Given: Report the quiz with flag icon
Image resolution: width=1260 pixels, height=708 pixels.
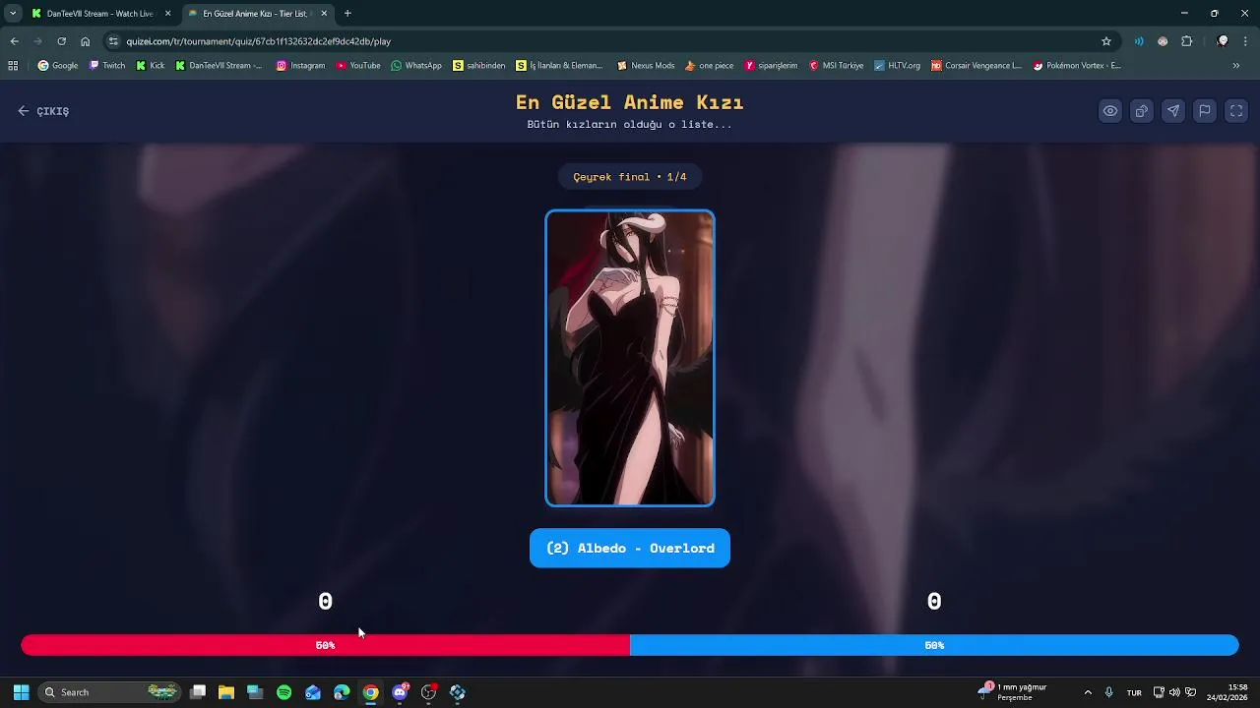Looking at the screenshot, I should pyautogui.click(x=1205, y=111).
